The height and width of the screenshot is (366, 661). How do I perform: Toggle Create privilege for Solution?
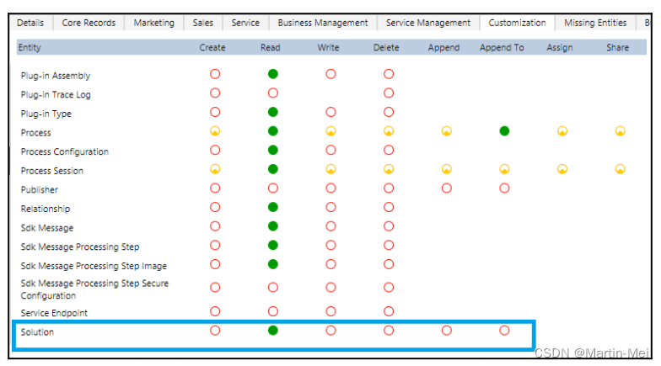point(215,331)
